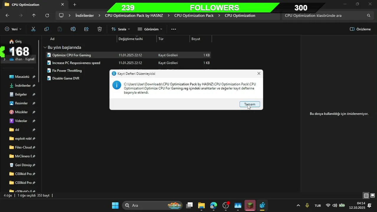Screen dimensions: 377x212
Task: Sort by the Tür column header
Action: [x=161, y=39]
